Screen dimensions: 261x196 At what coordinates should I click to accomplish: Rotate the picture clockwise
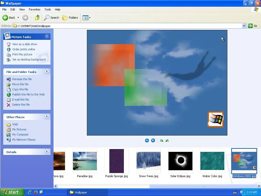[x=161, y=141]
